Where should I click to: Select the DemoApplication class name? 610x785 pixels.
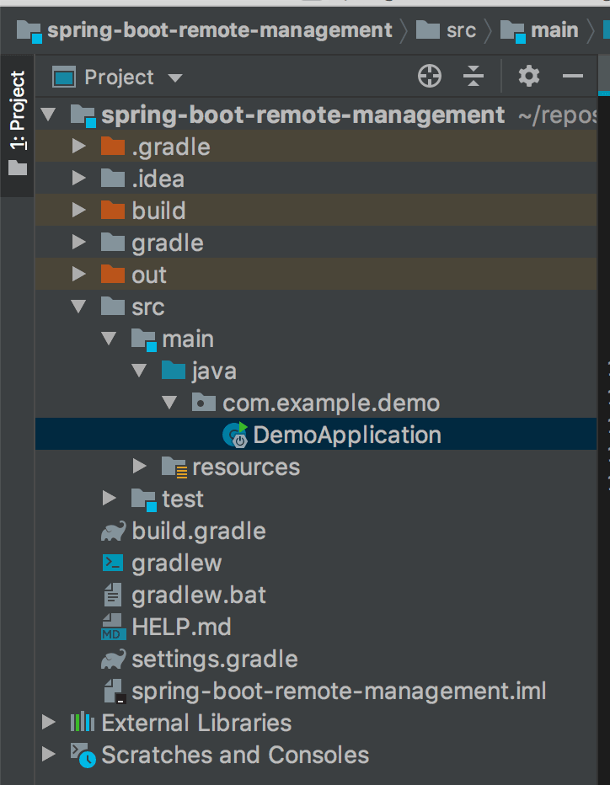coord(347,435)
